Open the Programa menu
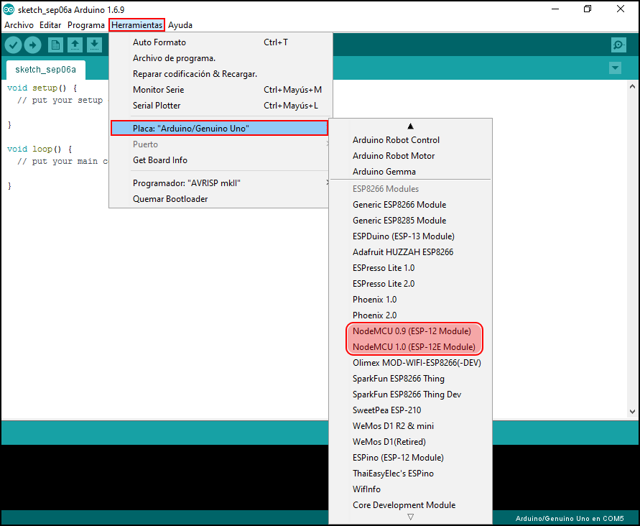 tap(86, 25)
